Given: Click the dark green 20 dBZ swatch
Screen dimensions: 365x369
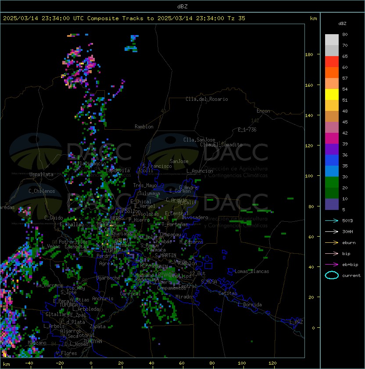Looking at the screenshot, I should click(332, 193).
